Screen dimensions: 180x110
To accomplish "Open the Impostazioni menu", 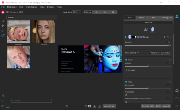I will [x=31, y=7].
